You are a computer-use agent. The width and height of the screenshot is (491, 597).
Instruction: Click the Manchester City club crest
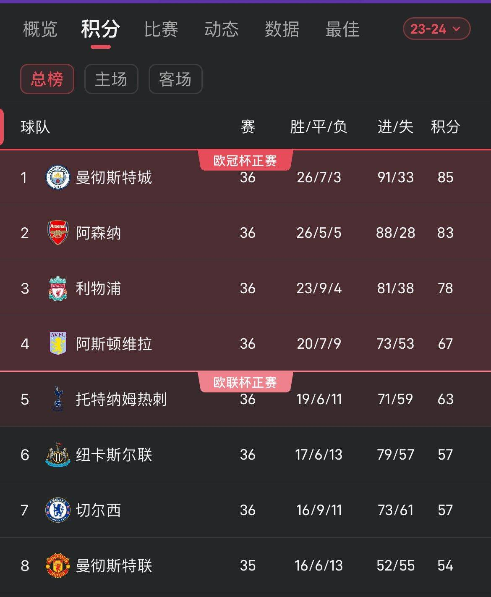tap(57, 177)
